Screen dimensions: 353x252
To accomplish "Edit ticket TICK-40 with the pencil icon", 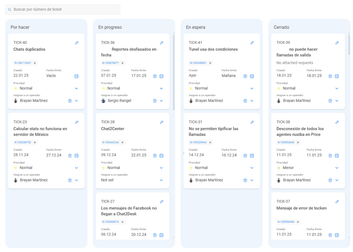I will point(77,42).
